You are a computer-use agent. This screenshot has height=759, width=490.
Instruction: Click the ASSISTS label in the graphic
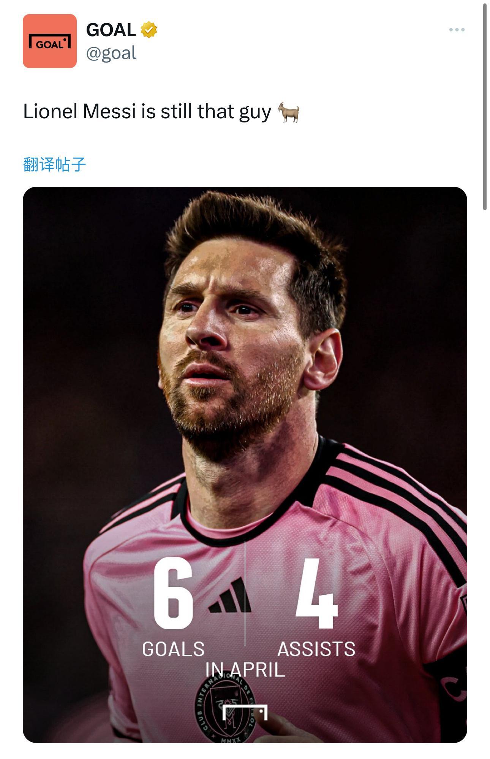coord(316,649)
